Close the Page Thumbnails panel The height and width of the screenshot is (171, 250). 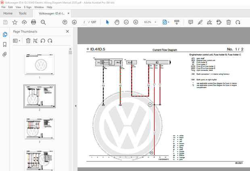click(x=67, y=31)
